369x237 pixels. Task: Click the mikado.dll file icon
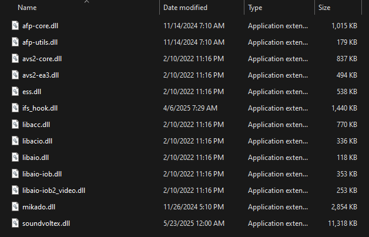tap(16, 207)
